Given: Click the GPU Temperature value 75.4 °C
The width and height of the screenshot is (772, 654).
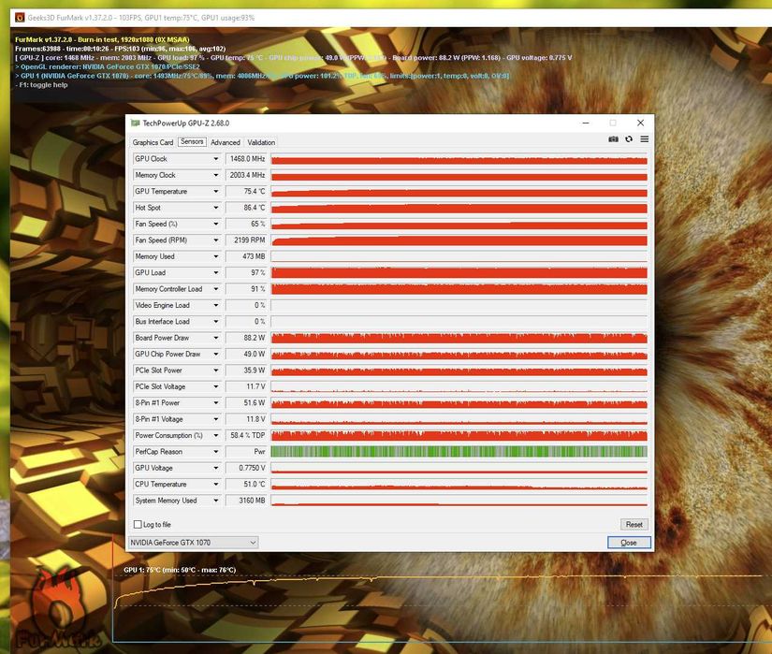Looking at the screenshot, I should point(246,192).
